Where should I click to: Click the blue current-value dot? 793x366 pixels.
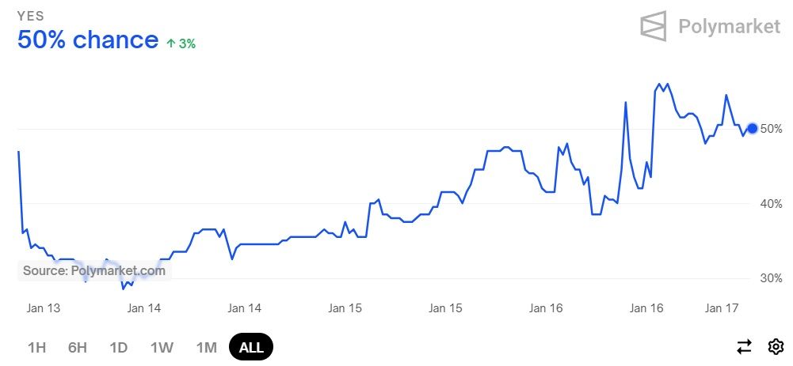point(752,128)
